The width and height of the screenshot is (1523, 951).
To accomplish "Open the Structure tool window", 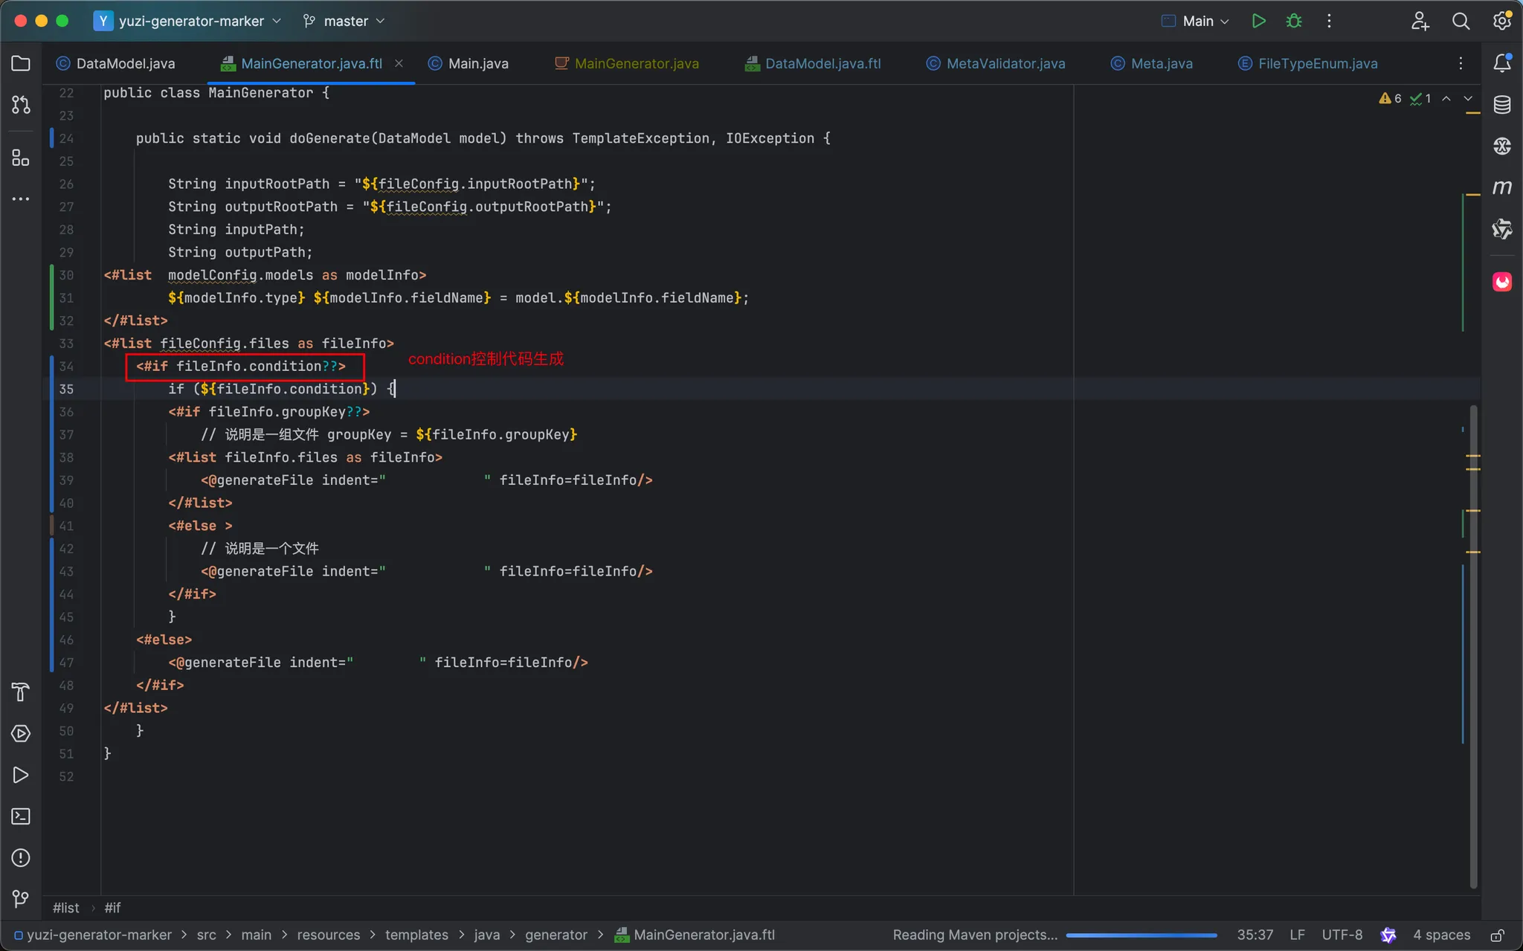I will click(x=21, y=158).
